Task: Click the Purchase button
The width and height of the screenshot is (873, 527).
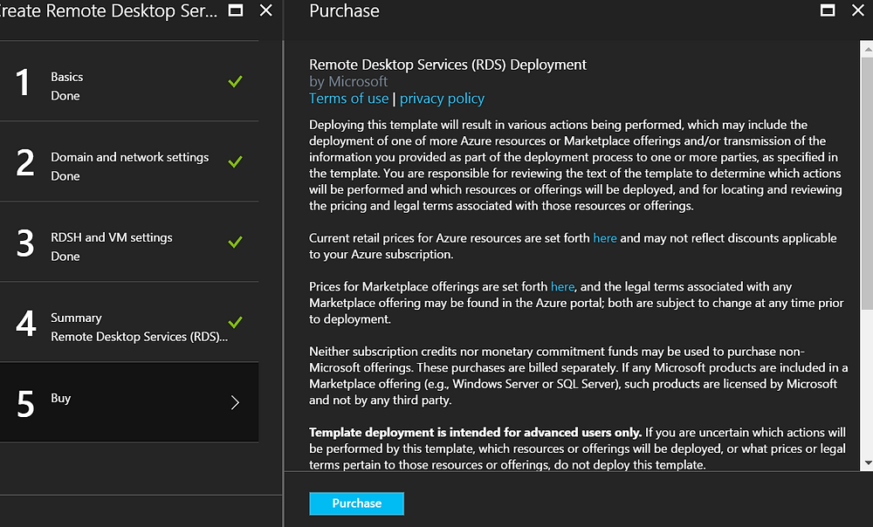Action: point(357,503)
